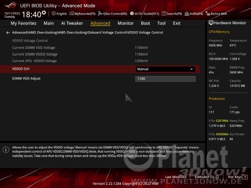Click the 100.0000 MHz BCLK value
The width and height of the screenshot is (251, 188).
218,59
